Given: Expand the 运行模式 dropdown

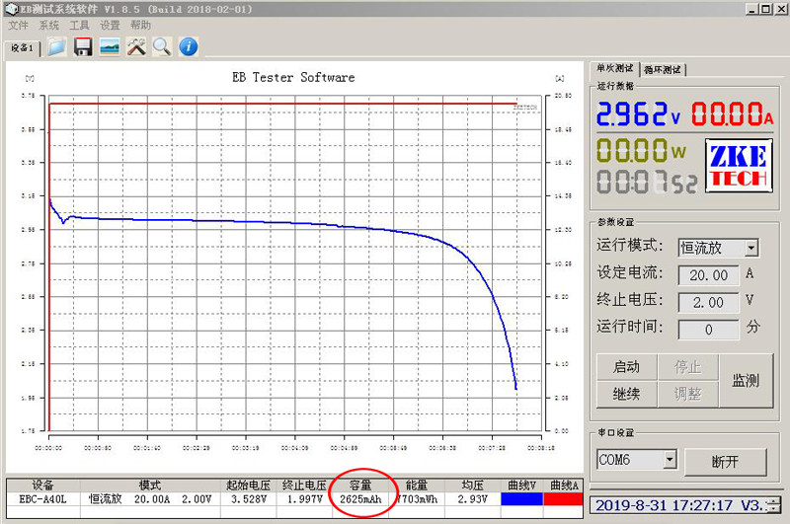Looking at the screenshot, I should point(751,248).
